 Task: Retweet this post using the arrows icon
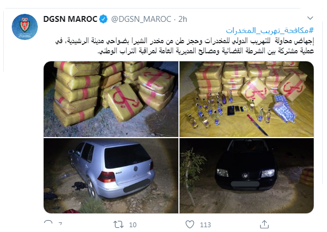tap(118, 225)
